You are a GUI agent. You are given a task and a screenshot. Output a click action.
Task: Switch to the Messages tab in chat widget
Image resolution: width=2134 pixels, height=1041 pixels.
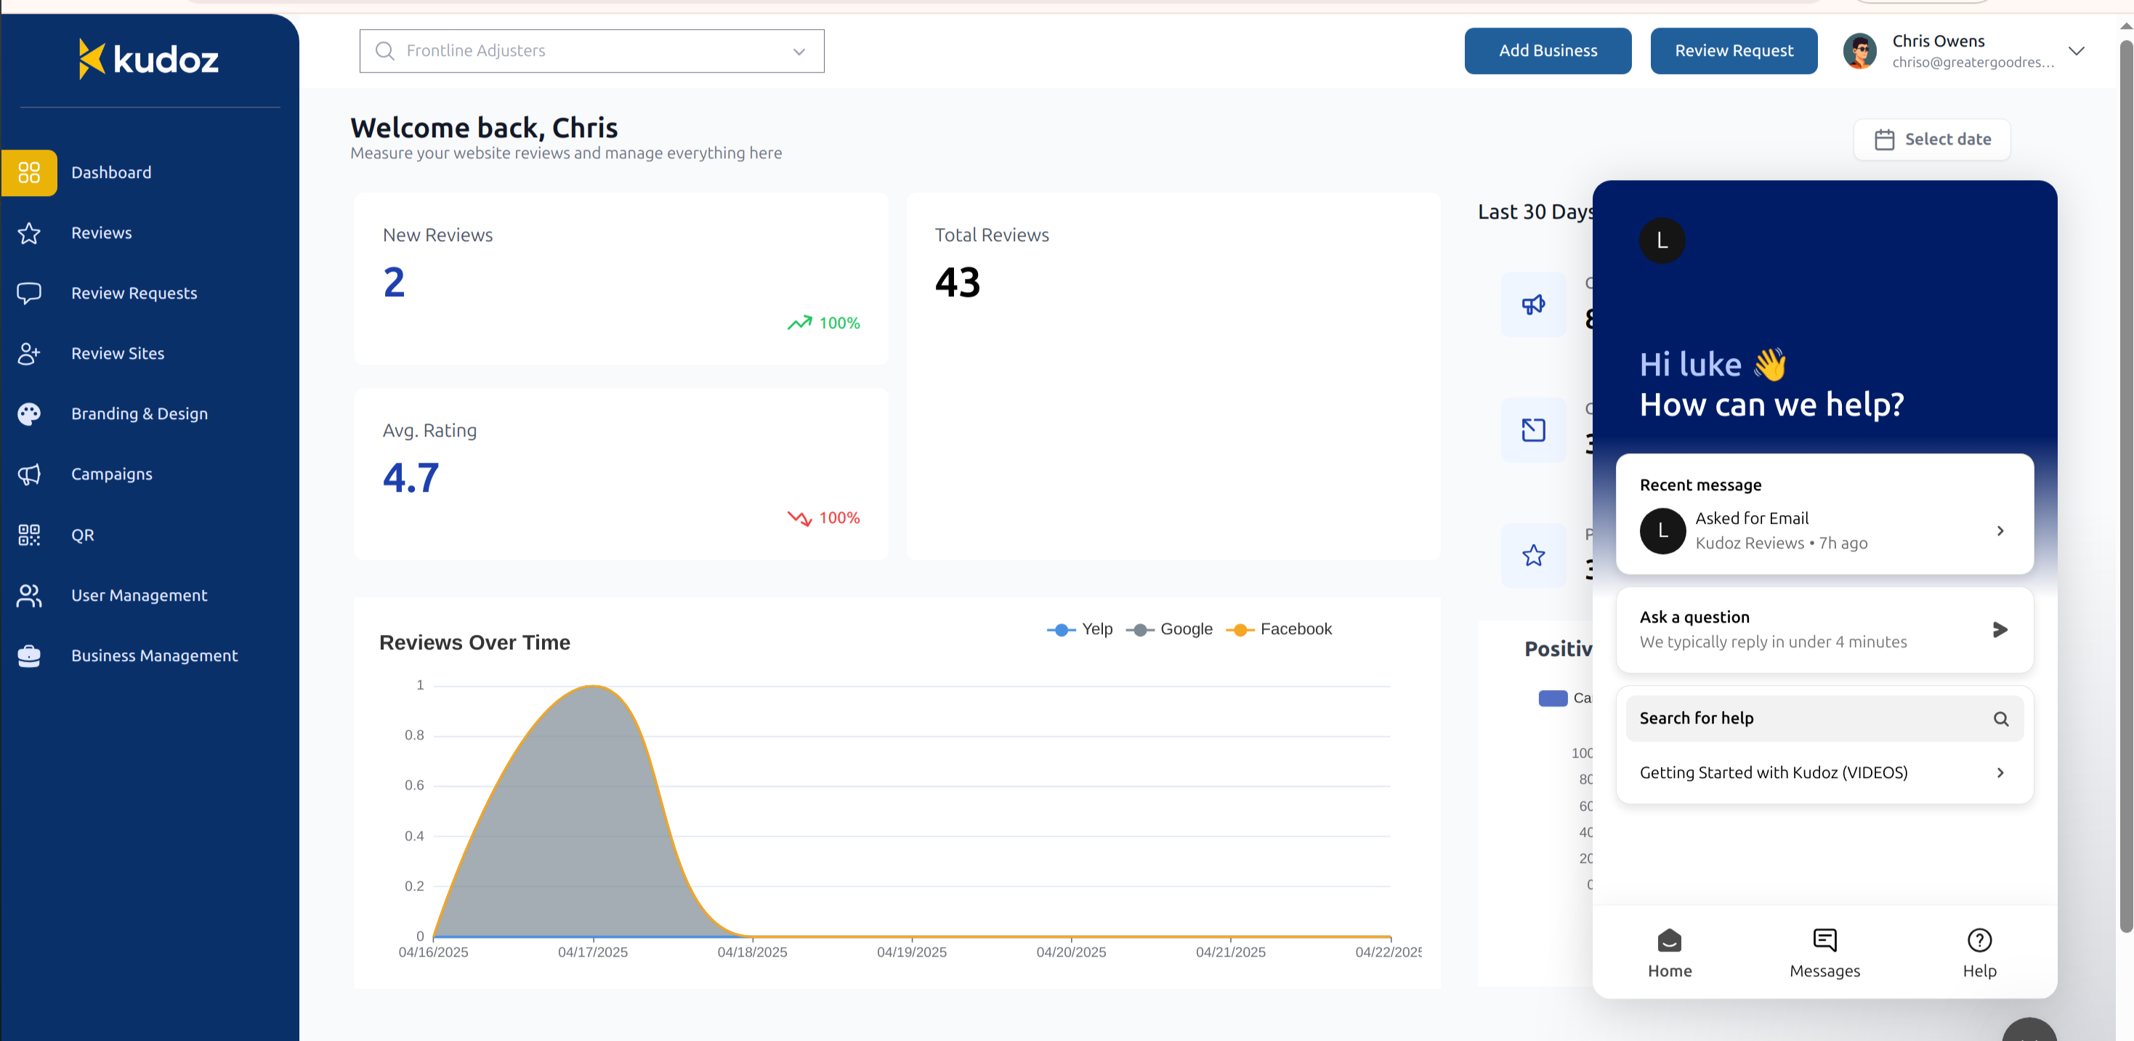(1824, 953)
